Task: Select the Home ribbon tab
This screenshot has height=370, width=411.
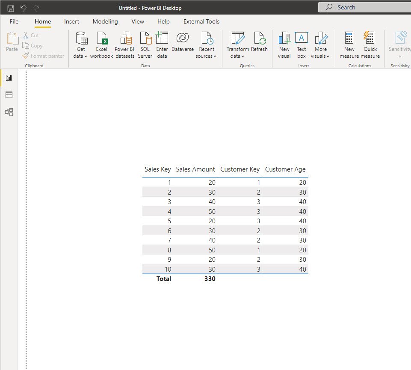Action: [x=43, y=21]
